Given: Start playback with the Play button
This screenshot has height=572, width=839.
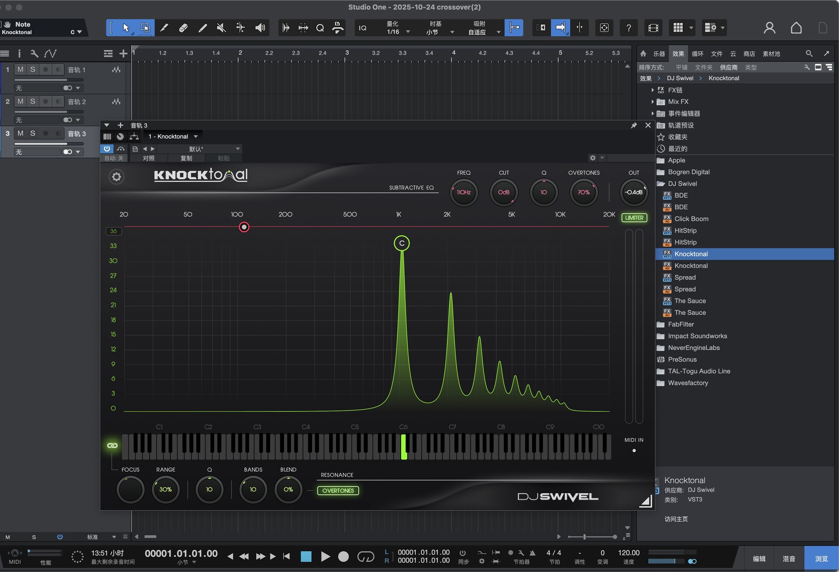Looking at the screenshot, I should 325,556.
